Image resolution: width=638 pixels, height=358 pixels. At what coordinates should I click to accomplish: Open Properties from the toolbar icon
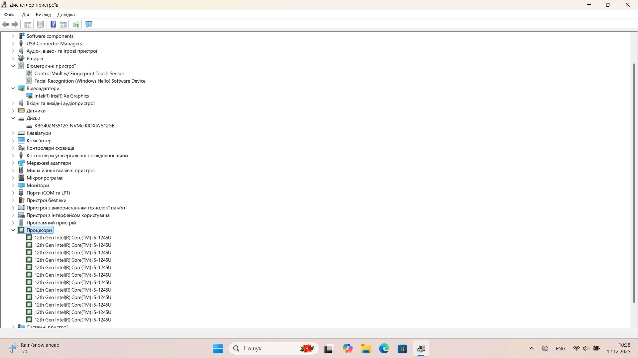(x=41, y=24)
